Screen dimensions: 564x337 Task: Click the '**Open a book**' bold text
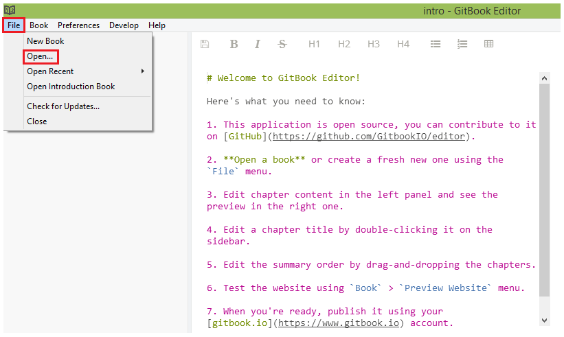(x=264, y=159)
